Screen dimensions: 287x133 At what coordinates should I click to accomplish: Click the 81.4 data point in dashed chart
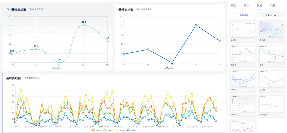click(84, 25)
